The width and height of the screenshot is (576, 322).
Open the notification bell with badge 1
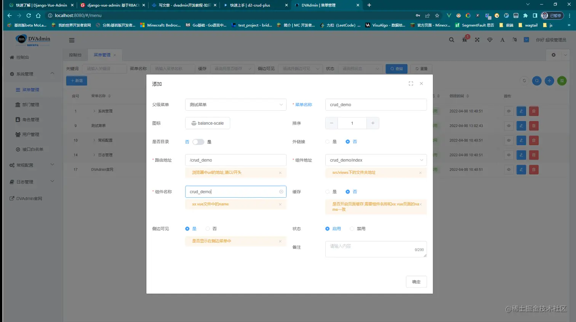coord(464,40)
